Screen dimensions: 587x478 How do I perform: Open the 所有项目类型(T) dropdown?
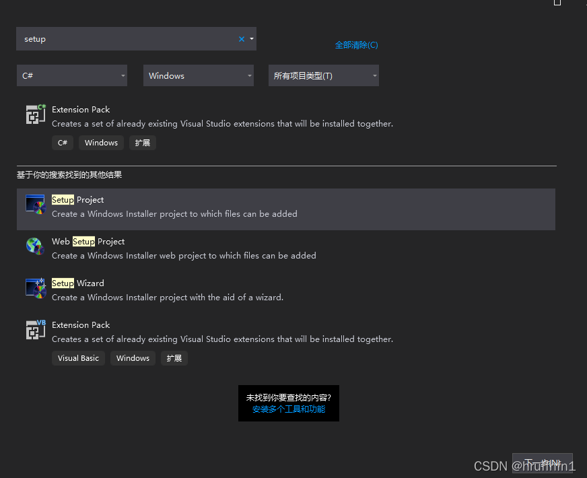tap(323, 75)
